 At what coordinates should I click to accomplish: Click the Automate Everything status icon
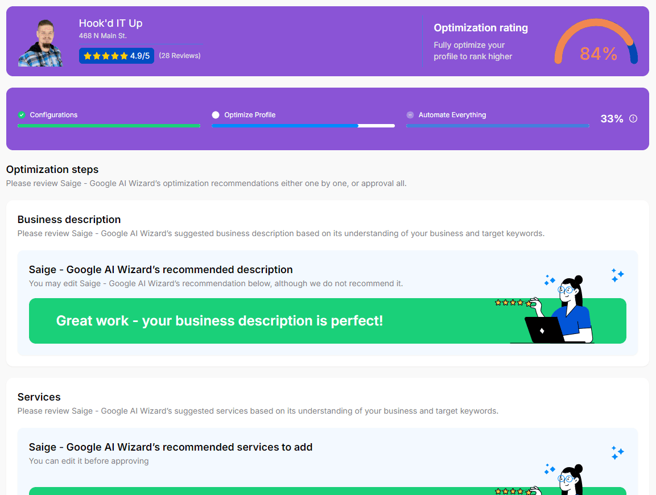(x=410, y=115)
